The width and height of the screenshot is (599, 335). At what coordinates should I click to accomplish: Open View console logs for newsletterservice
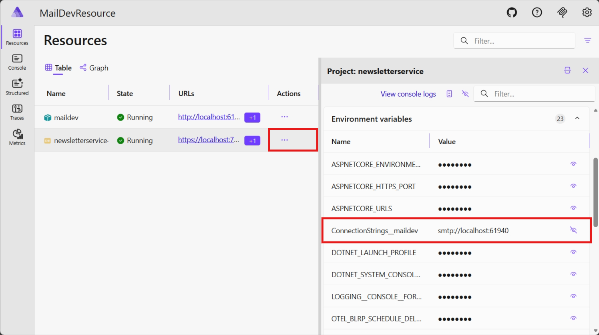(x=408, y=94)
